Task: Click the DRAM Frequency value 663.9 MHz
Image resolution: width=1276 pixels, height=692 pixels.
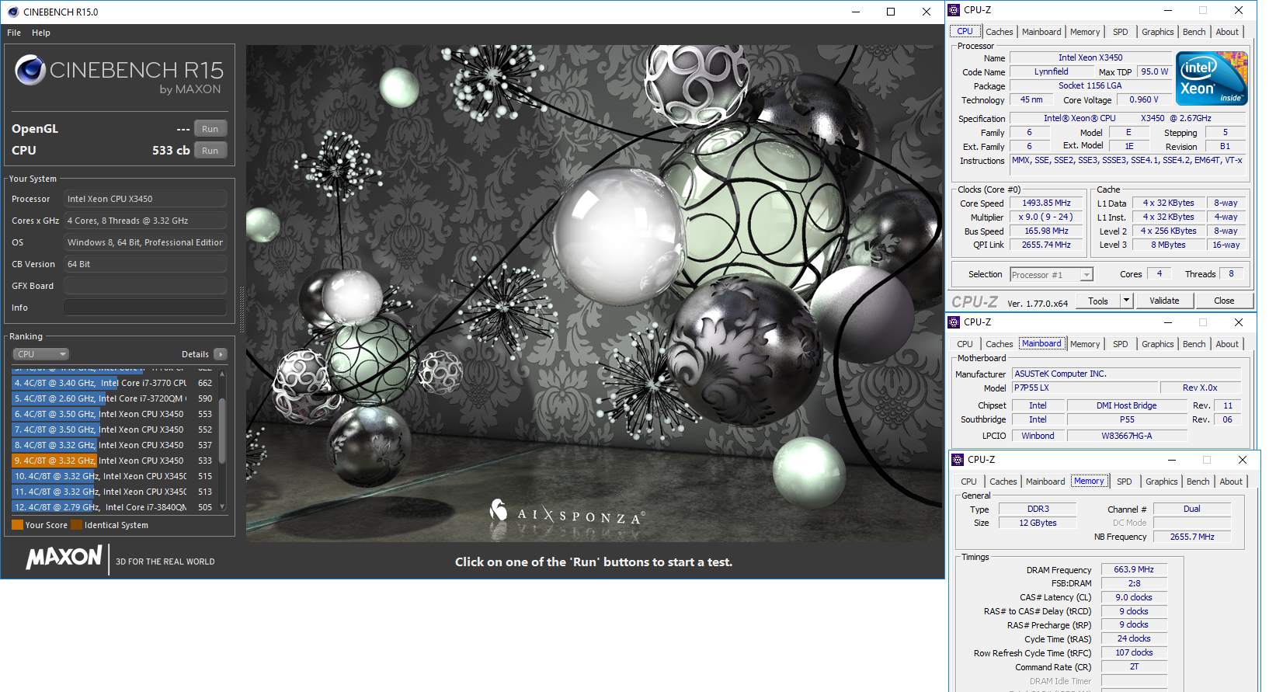Action: pyautogui.click(x=1134, y=569)
